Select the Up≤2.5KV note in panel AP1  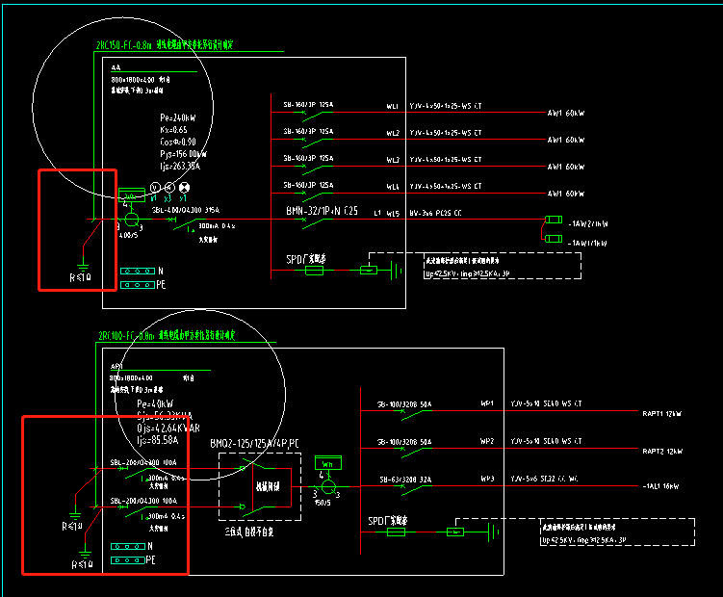click(583, 540)
